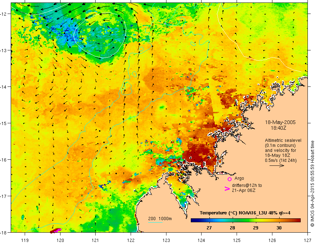Click the dark blue end of temperature colorbar
The height and width of the screenshot is (243, 315).
193,220
